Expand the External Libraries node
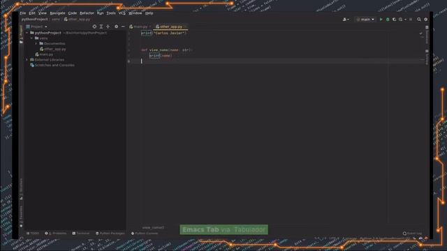 pos(27,60)
